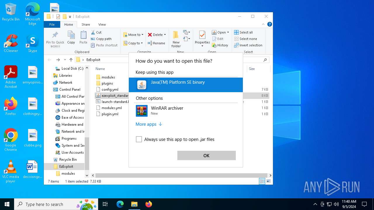Open Microsoft Edge from taskbar
This screenshot has height=210, width=374.
pos(120,204)
